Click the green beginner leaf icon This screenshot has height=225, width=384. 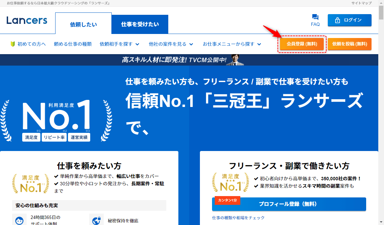tap(13, 44)
